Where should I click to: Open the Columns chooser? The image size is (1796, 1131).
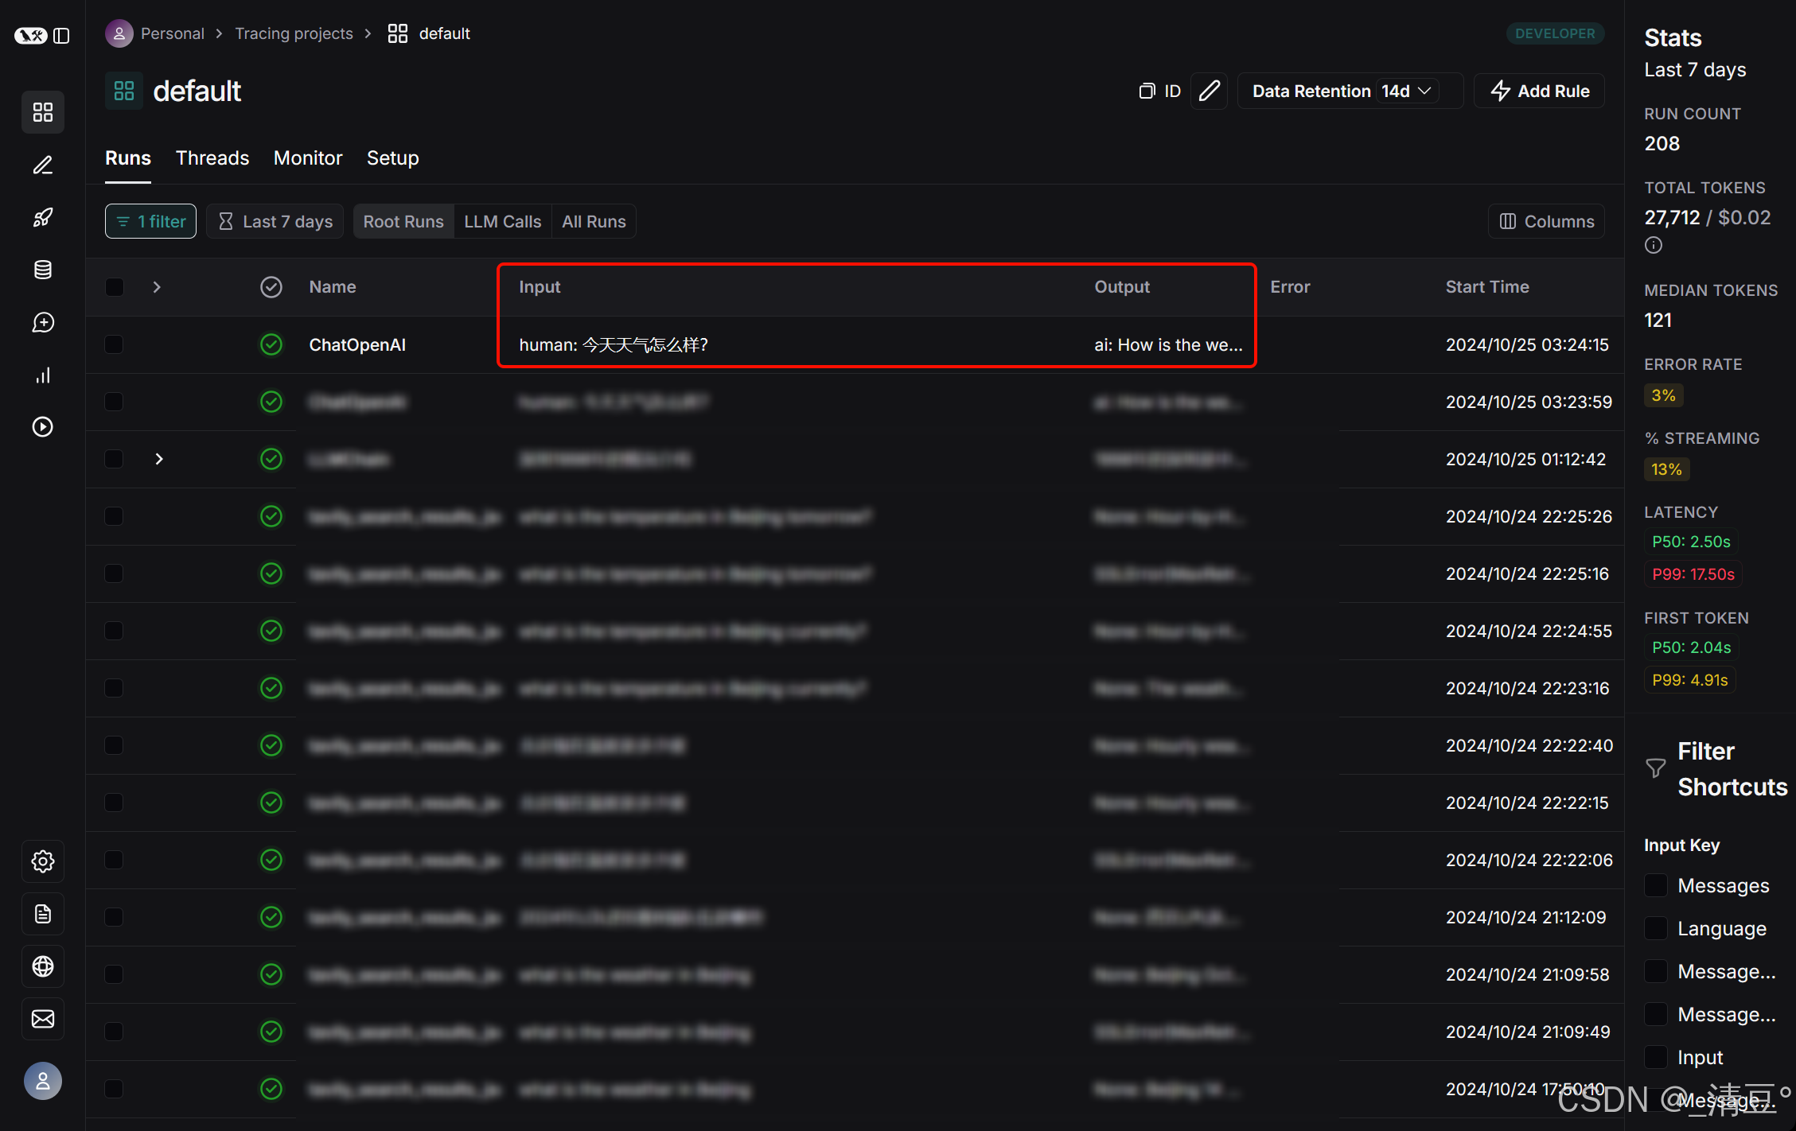[1546, 221]
